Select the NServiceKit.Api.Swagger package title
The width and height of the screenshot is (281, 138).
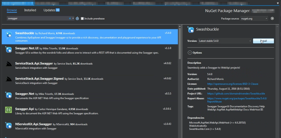pos(34,124)
